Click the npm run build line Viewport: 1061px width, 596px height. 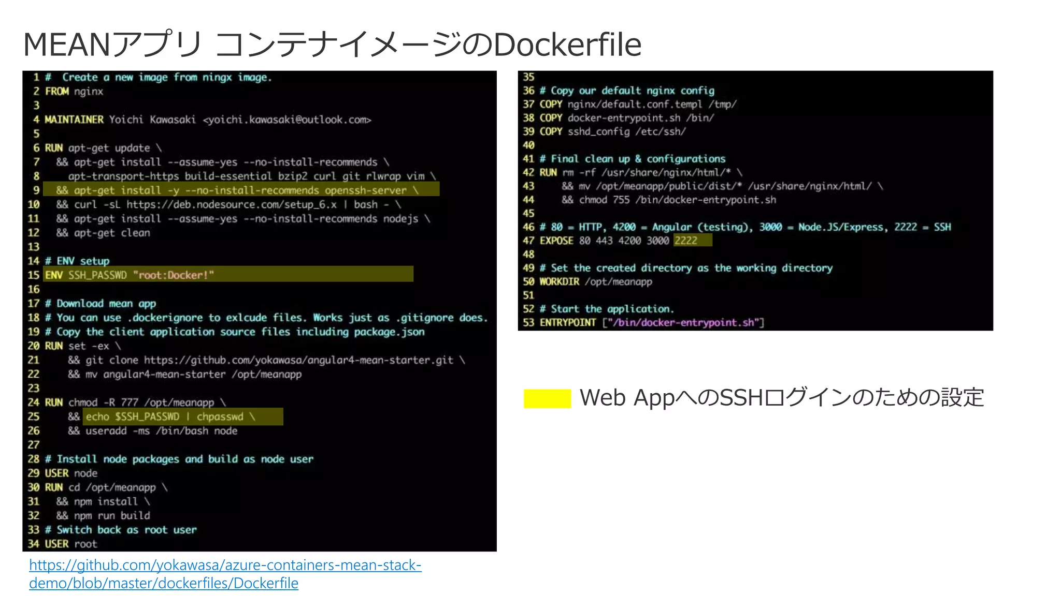click(103, 516)
